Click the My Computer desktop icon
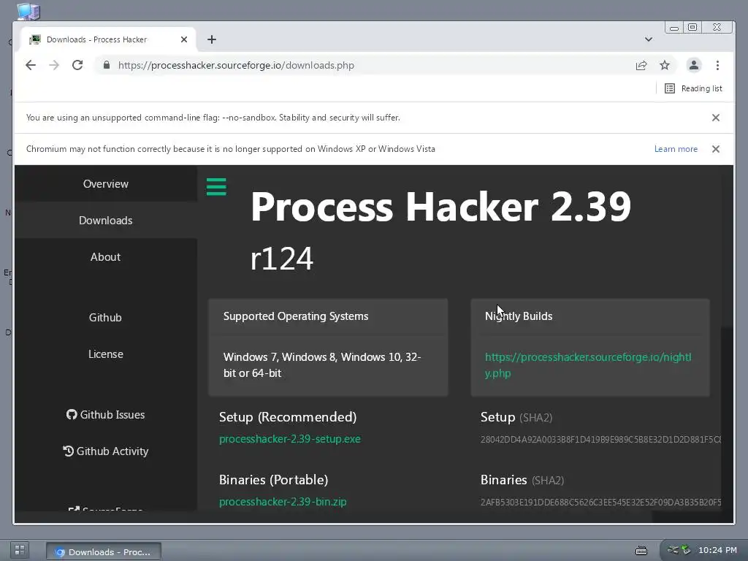 tap(28, 12)
